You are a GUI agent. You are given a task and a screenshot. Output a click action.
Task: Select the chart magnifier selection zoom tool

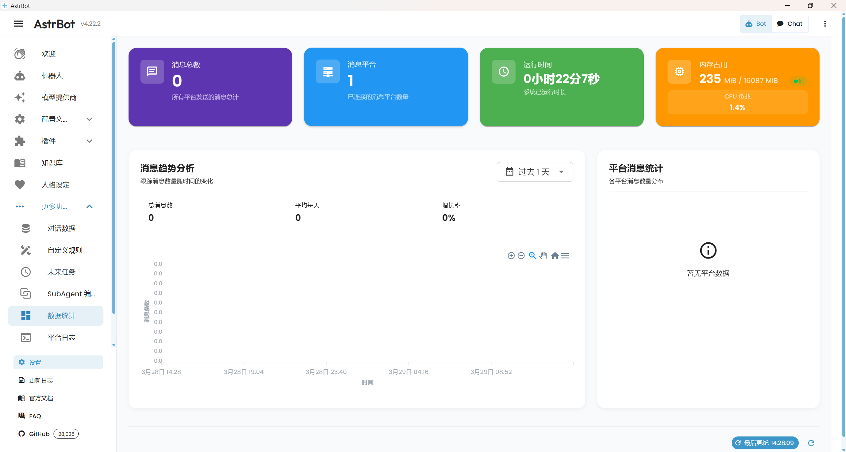point(532,256)
